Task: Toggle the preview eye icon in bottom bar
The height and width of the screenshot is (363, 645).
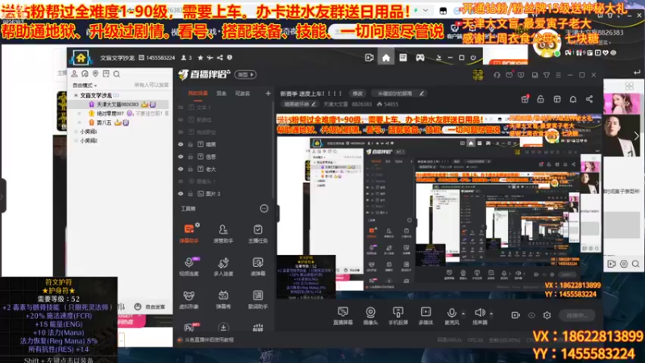Action: point(531,315)
